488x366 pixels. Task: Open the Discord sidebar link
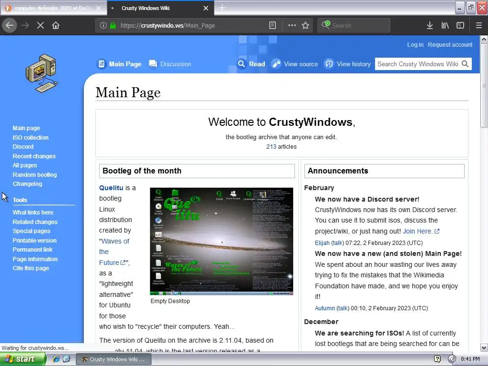tap(23, 146)
